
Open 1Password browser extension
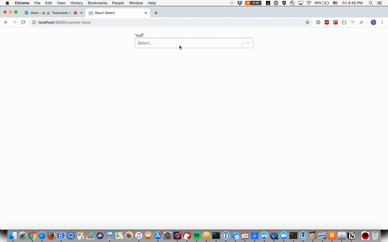318,22
